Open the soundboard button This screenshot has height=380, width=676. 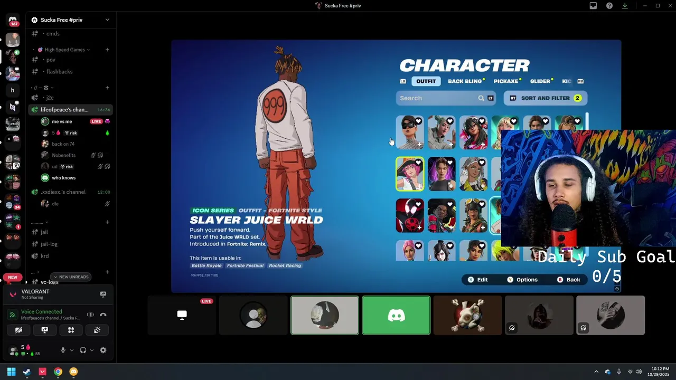point(97,330)
